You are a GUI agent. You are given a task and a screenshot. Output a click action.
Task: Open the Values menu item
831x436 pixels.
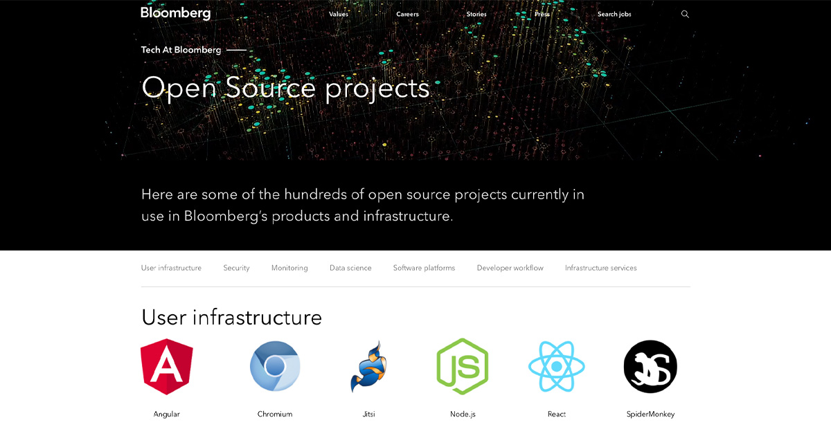(339, 14)
